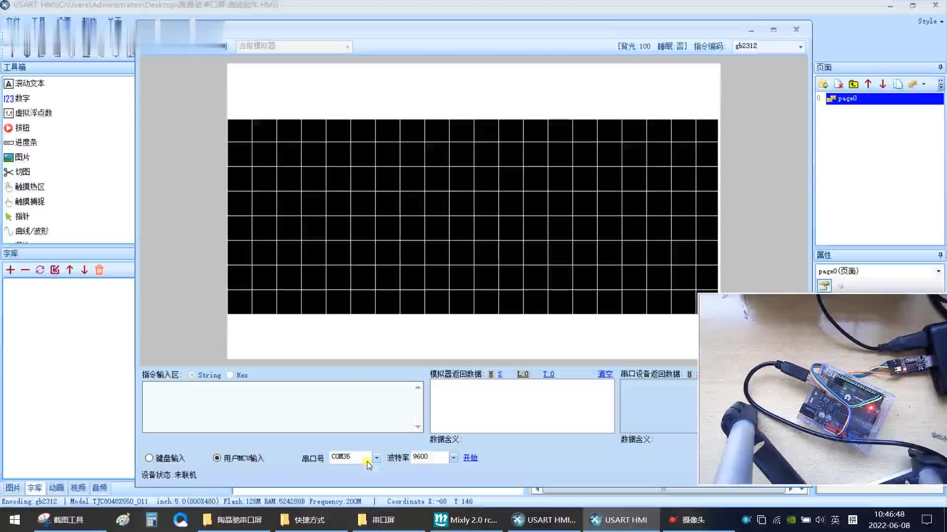
Task: Expand the 串口号 COM35 dropdown
Action: pos(376,457)
